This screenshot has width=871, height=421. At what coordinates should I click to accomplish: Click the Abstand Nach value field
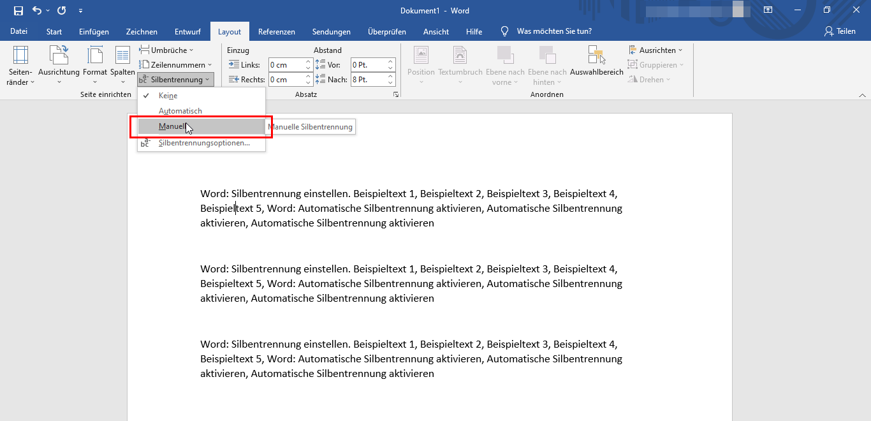tap(369, 80)
